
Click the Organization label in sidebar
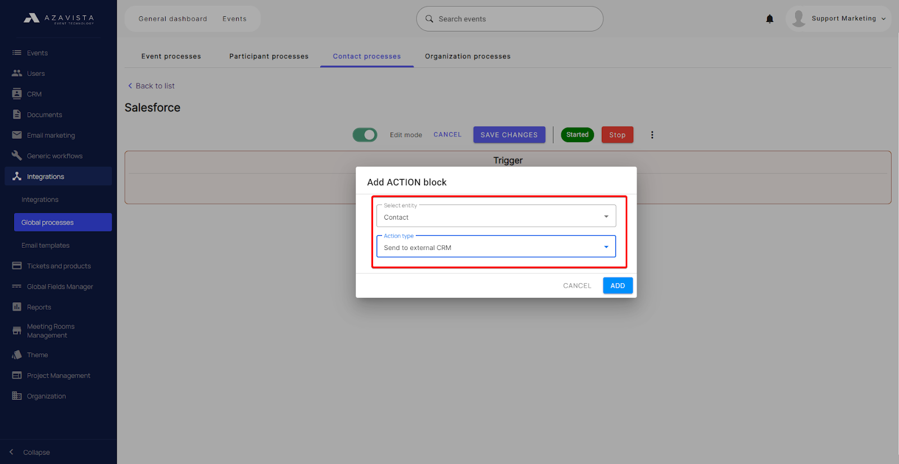tap(46, 396)
